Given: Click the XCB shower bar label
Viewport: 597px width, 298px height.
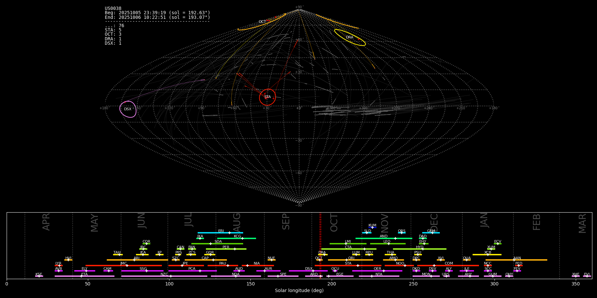Looking at the screenshot, I should 488,253.
